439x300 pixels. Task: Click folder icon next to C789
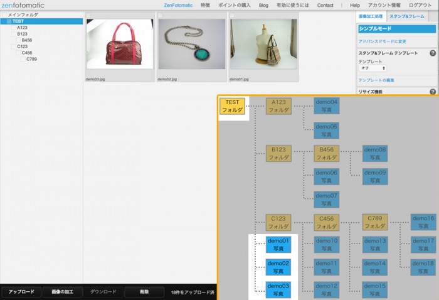[x=23, y=59]
